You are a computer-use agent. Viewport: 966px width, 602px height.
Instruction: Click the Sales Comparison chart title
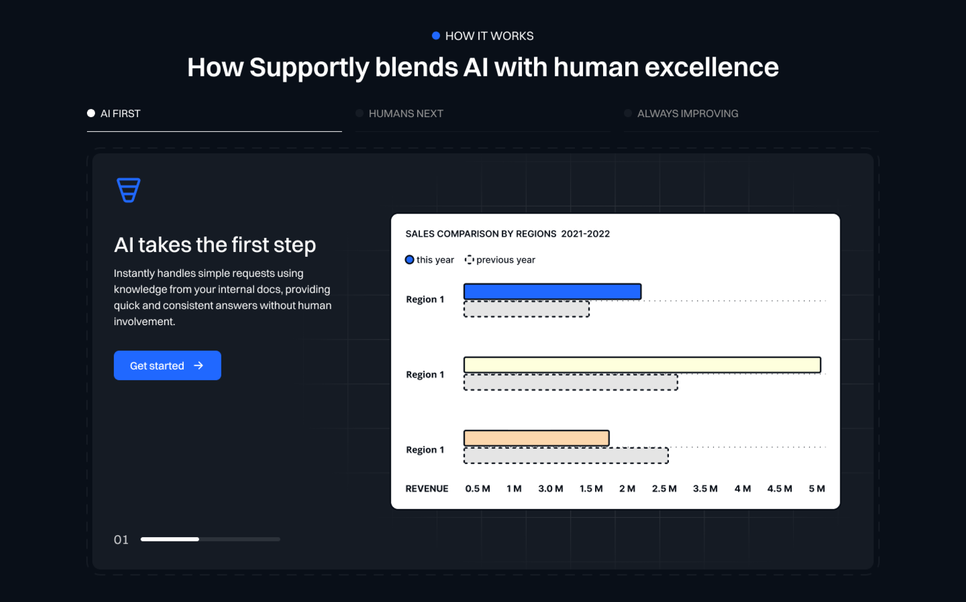(x=507, y=234)
